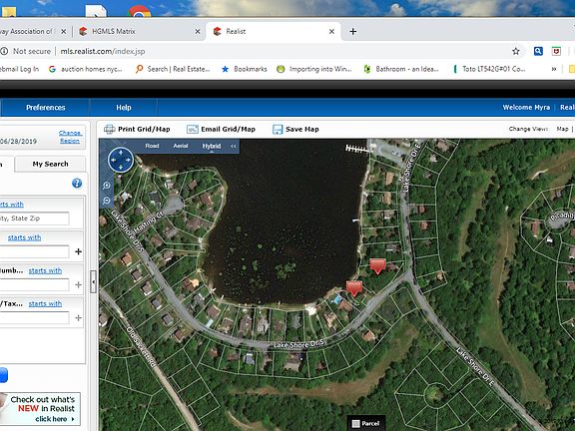Toggle the Parcel layer checkbox
The width and height of the screenshot is (575, 431).
pos(355,424)
